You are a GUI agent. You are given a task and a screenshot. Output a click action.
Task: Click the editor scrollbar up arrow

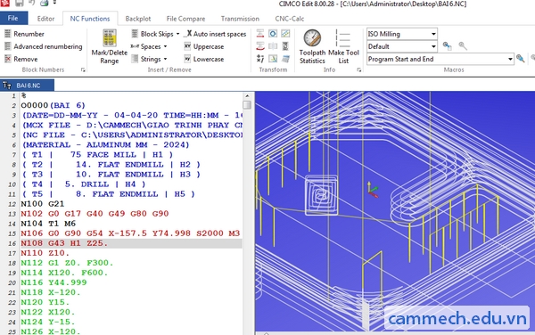click(247, 96)
